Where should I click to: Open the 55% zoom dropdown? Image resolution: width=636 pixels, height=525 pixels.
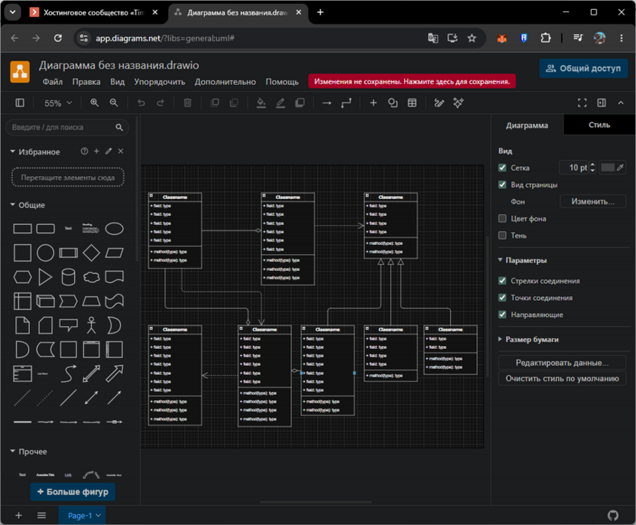[x=58, y=103]
